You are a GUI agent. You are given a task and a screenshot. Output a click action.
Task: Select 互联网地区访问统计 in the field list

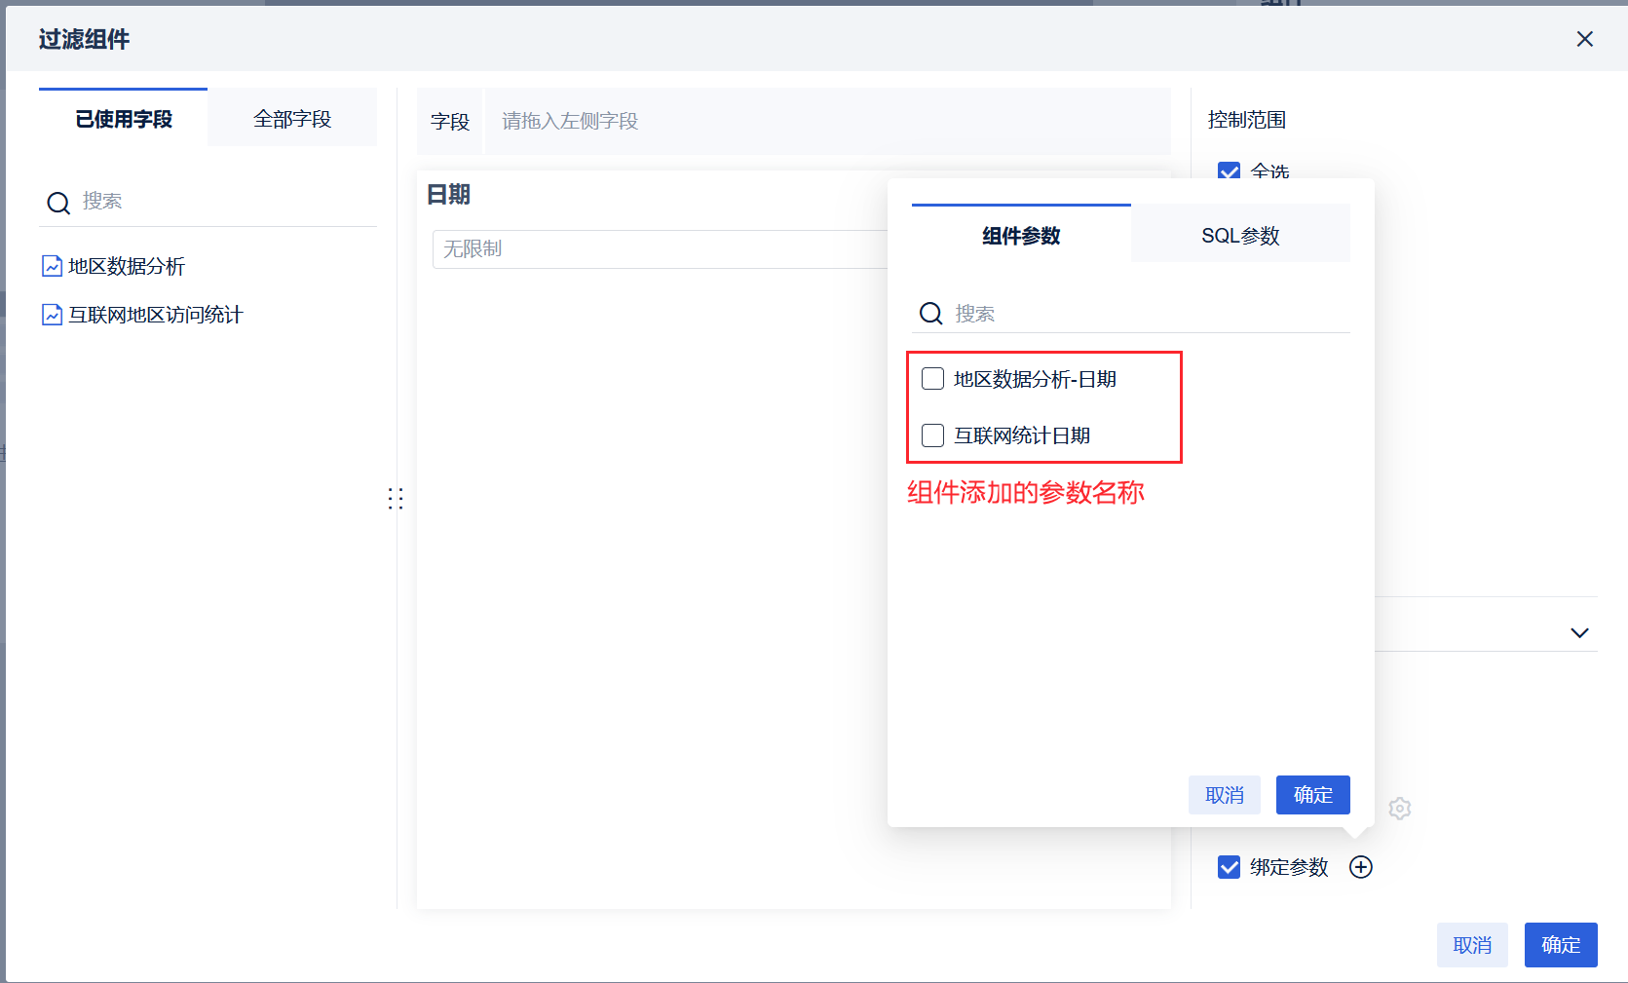tap(156, 315)
